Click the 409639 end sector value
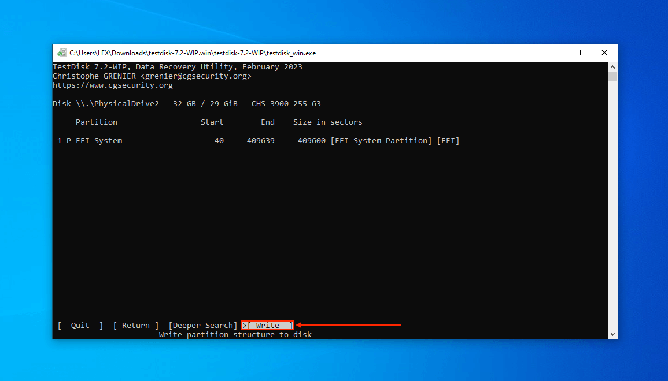 point(261,141)
